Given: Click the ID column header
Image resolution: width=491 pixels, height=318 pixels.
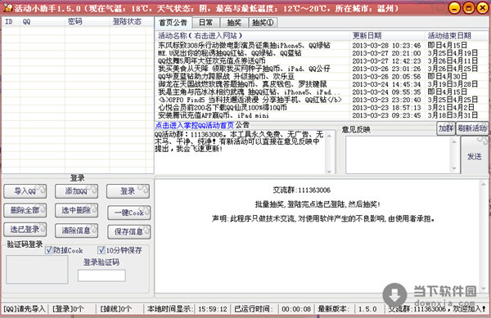Looking at the screenshot, I should click(11, 21).
